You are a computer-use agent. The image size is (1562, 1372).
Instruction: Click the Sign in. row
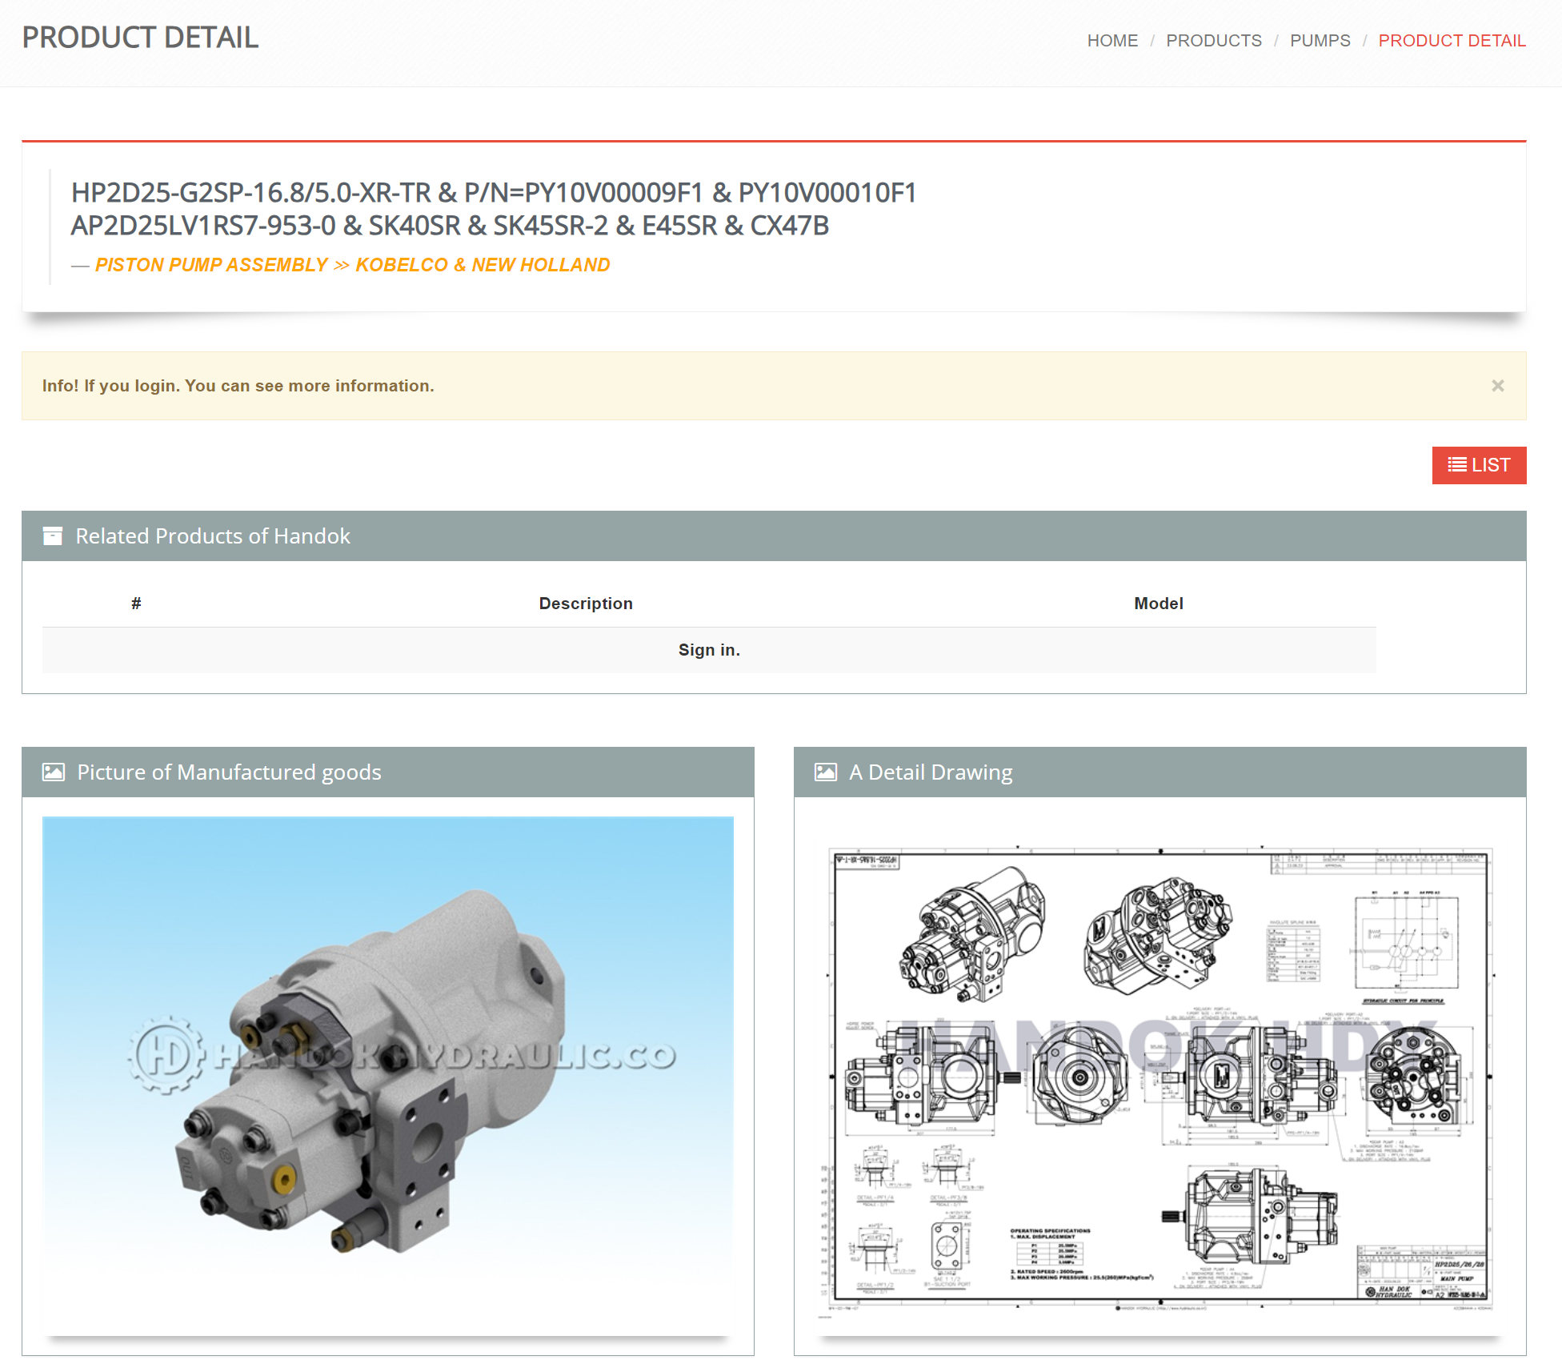tap(708, 650)
